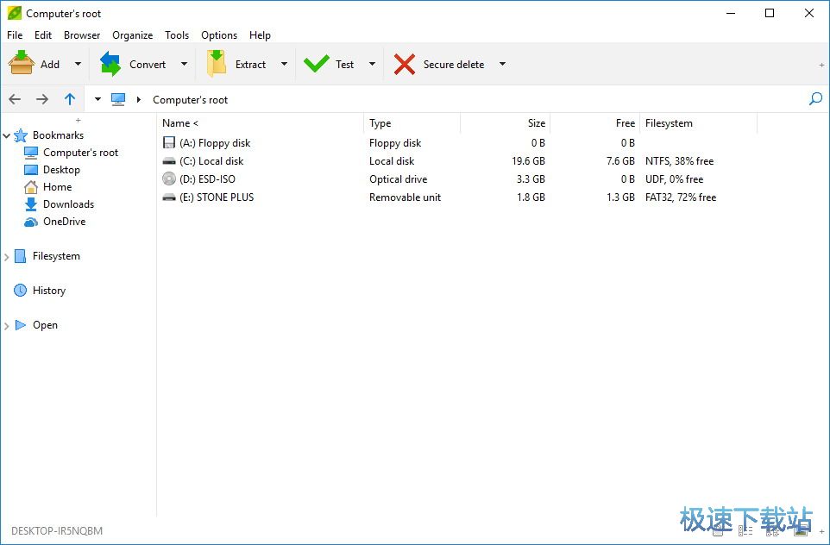The height and width of the screenshot is (545, 830).
Task: Open the File menu
Action: pos(15,34)
